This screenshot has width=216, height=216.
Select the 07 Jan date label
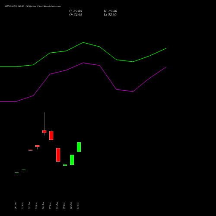click(50, 206)
